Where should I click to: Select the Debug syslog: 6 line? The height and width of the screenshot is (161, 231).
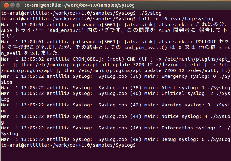(x=115, y=139)
